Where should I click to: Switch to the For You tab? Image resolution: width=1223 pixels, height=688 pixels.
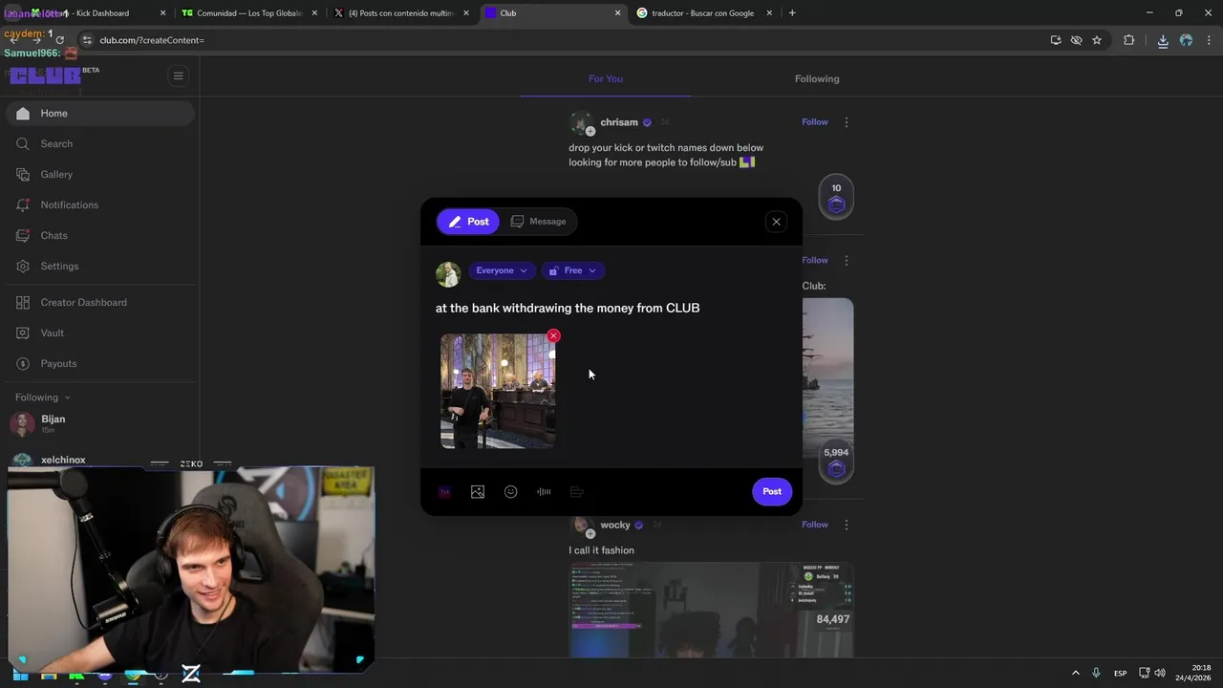606,78
